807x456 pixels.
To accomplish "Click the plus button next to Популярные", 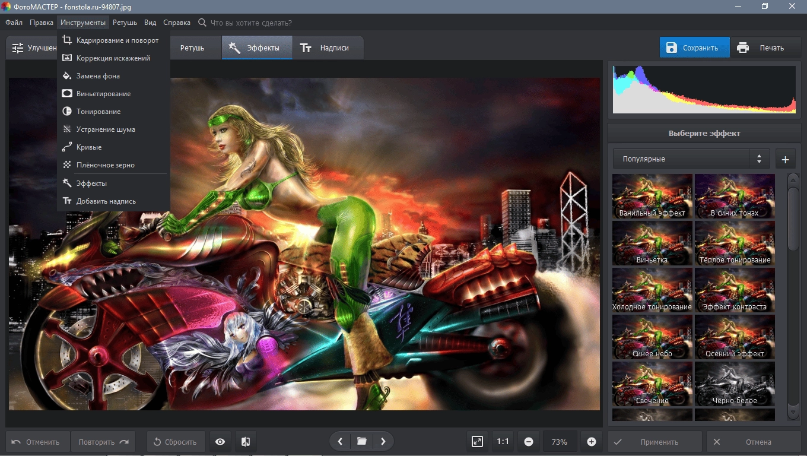I will pos(785,159).
